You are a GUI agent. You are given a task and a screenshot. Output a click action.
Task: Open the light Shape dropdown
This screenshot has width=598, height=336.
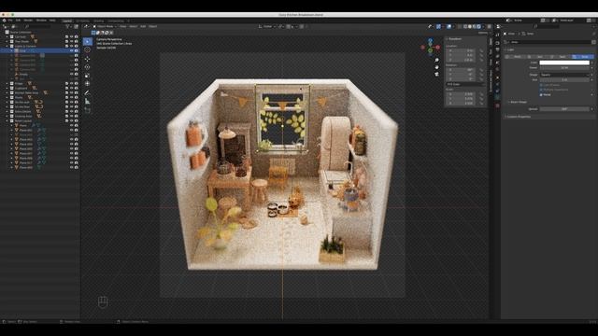pyautogui.click(x=564, y=75)
